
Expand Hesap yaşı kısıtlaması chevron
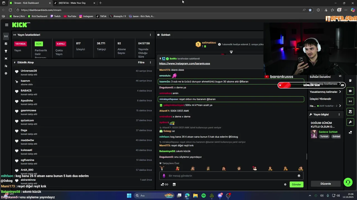pyautogui.click(x=340, y=84)
